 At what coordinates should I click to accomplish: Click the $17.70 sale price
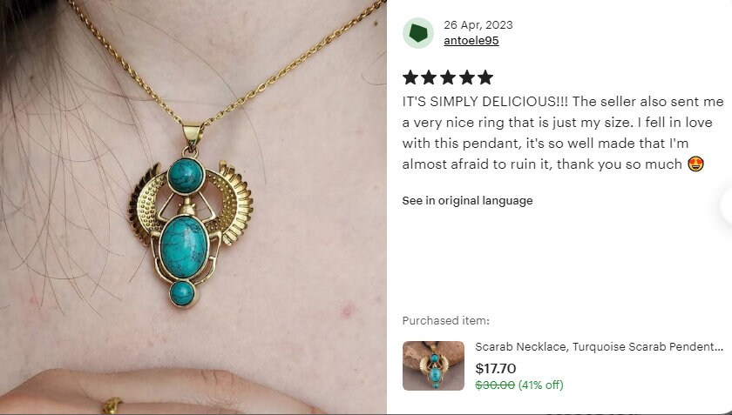click(495, 368)
